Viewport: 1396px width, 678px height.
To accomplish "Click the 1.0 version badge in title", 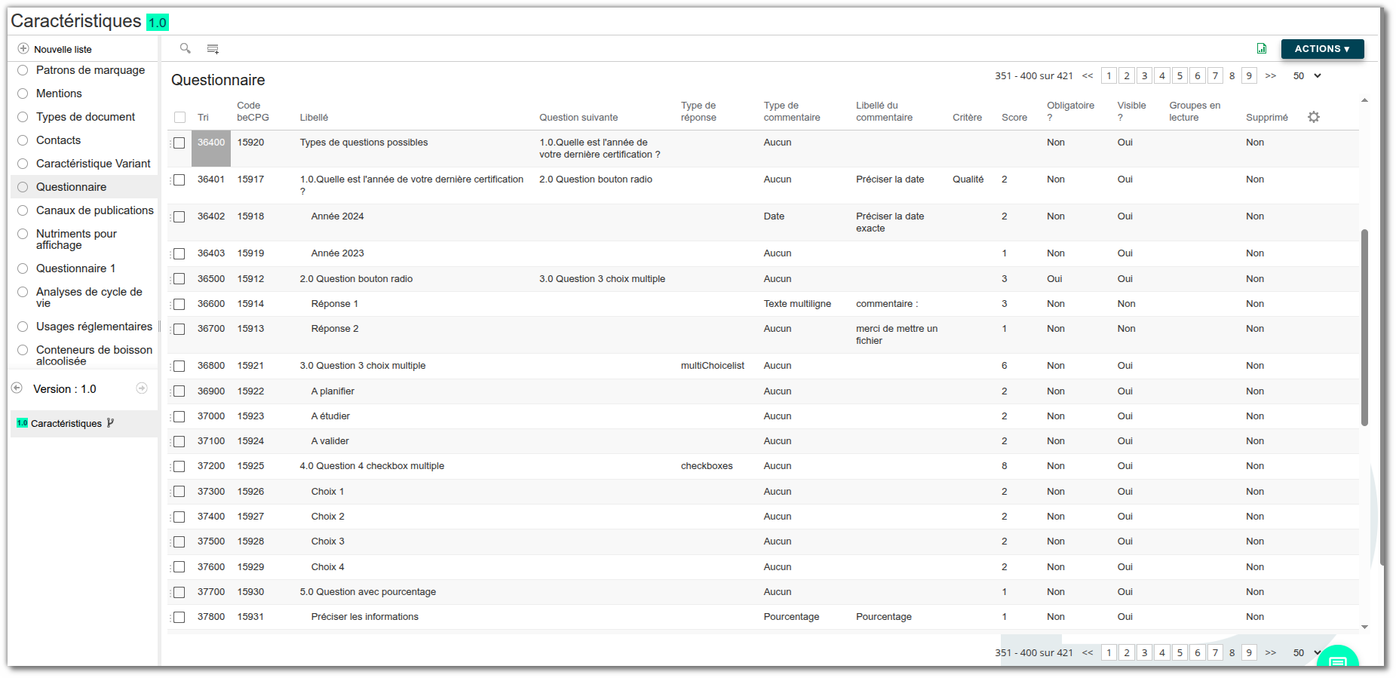I will click(157, 23).
